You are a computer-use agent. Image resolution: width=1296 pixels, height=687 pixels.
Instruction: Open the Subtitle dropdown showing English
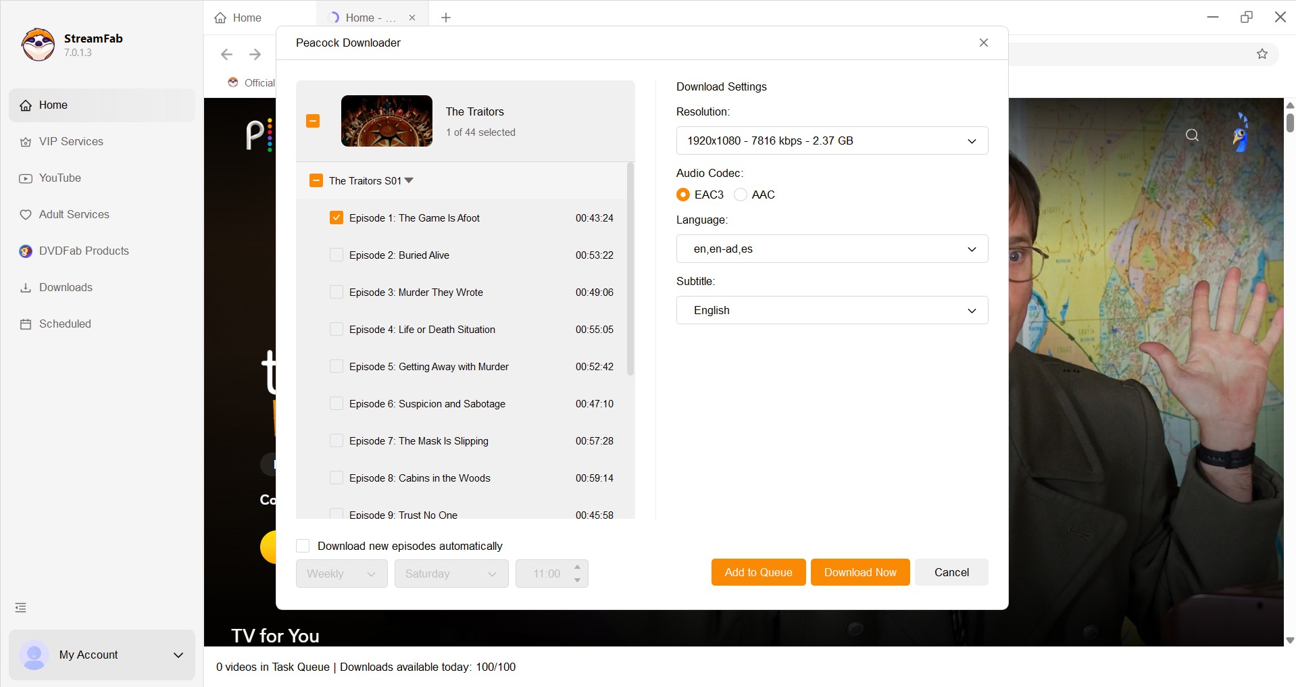(831, 310)
